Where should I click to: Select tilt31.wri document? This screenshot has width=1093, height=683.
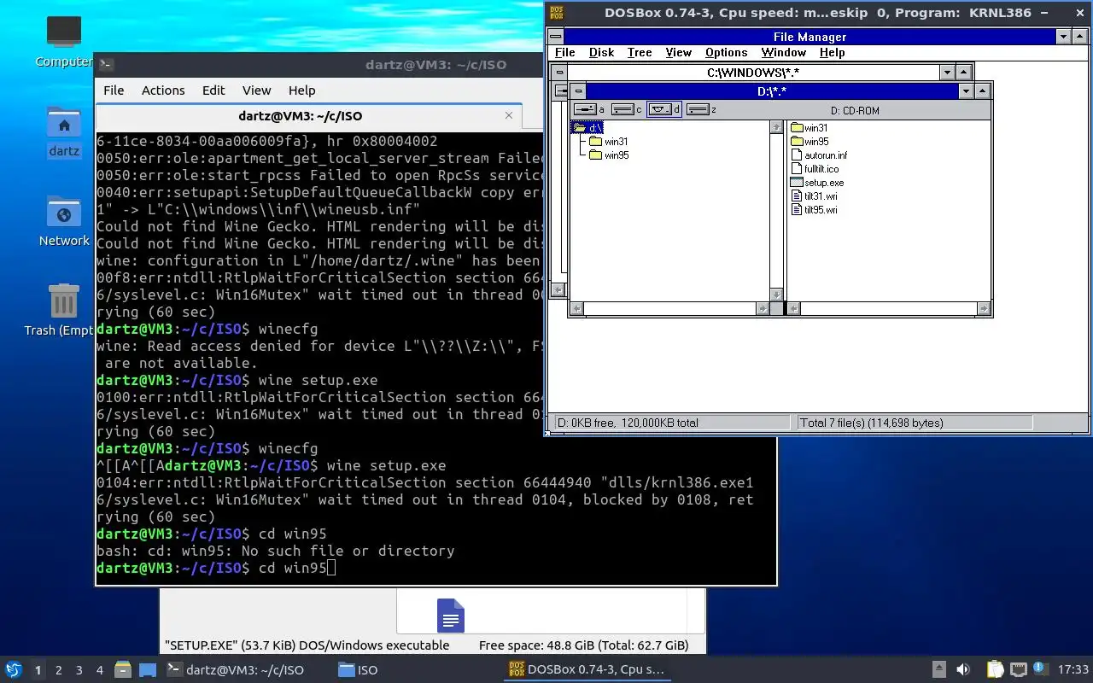pos(814,196)
